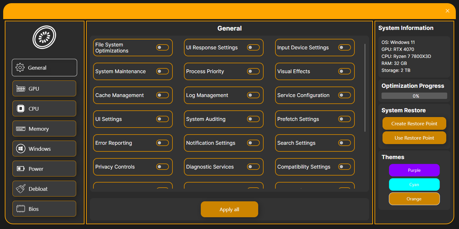Switch on Search Settings toggle

point(344,143)
